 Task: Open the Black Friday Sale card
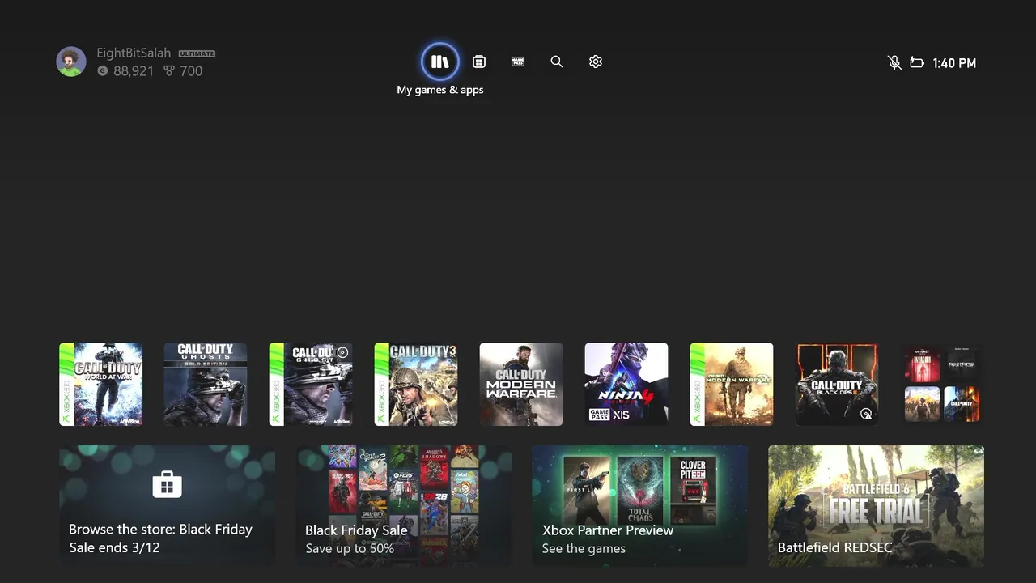(x=404, y=505)
